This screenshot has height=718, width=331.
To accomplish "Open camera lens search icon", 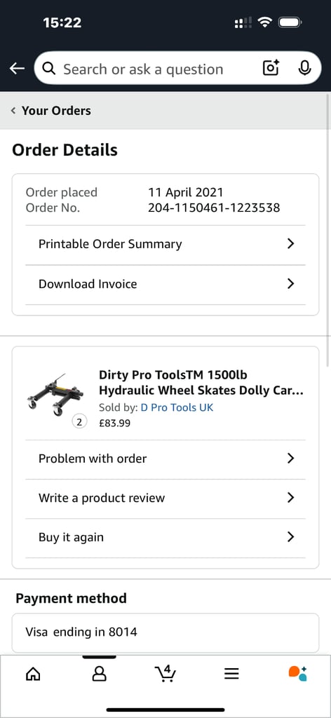I will [x=271, y=68].
